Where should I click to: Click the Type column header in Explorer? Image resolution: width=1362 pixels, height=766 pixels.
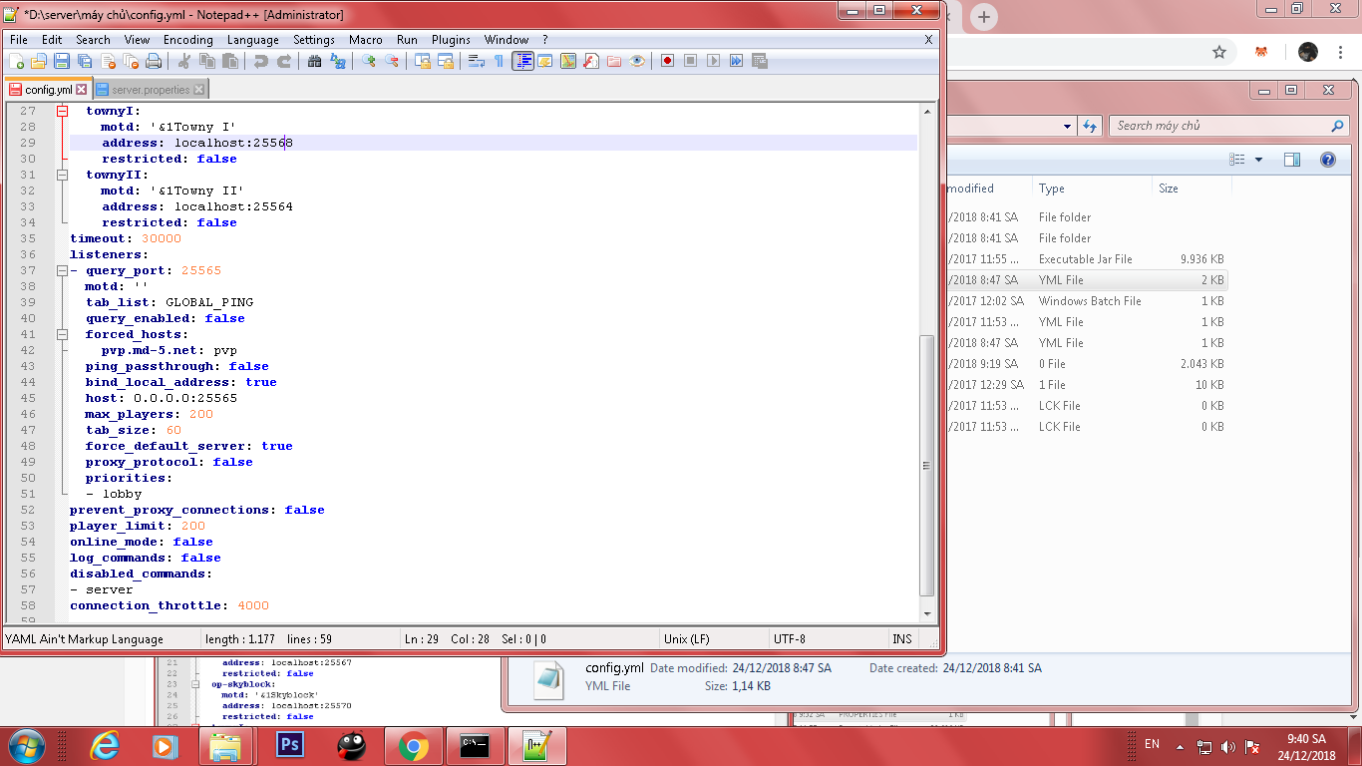1052,189
